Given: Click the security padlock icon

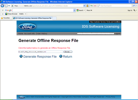Looking at the screenshot, I should (87, 6).
